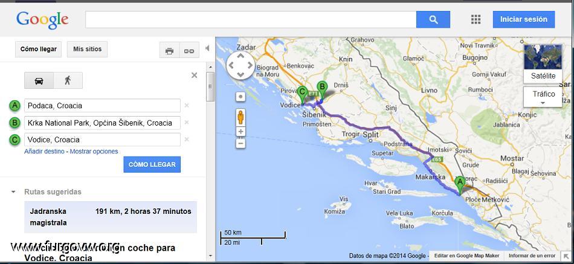Open the Mis sitios tab

87,49
